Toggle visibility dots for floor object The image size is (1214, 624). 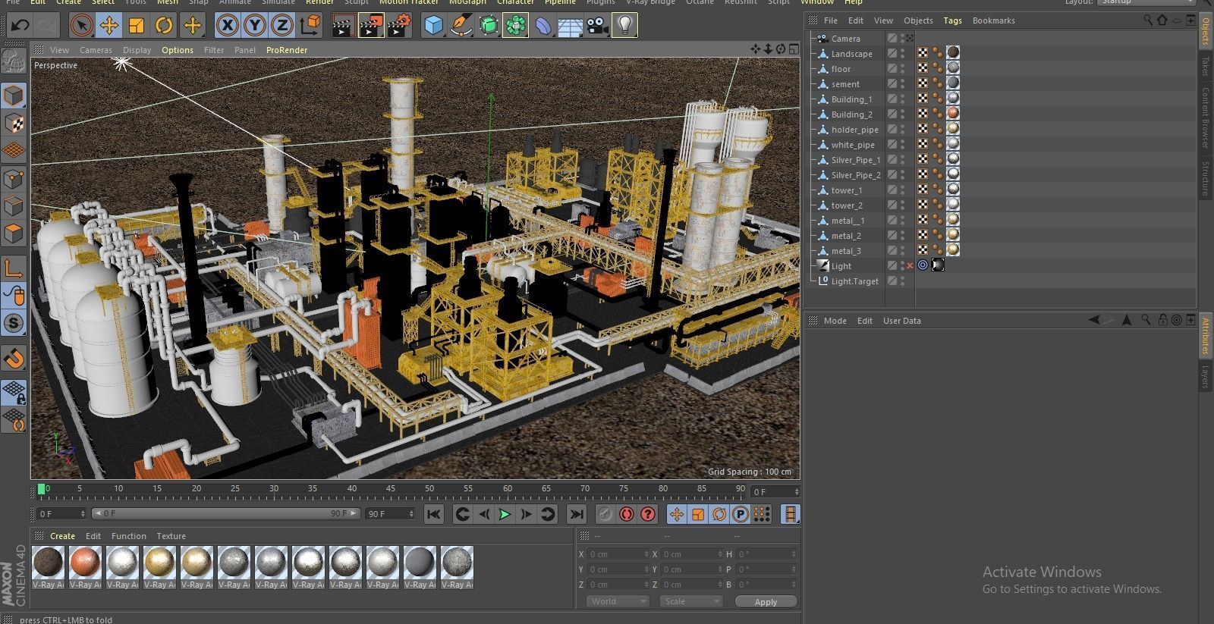(x=902, y=69)
